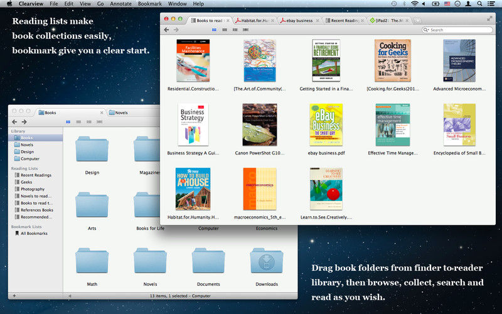Open the References Books reading list
The image size is (502, 314).
[x=36, y=210]
